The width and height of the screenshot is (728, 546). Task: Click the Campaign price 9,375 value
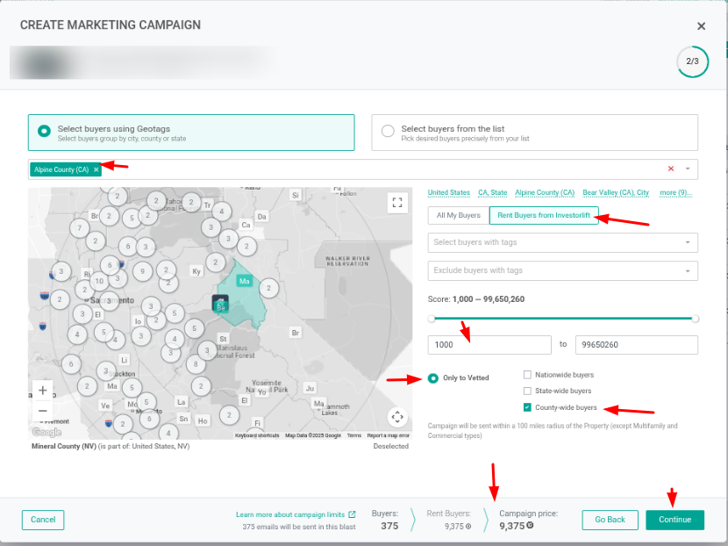coord(517,526)
